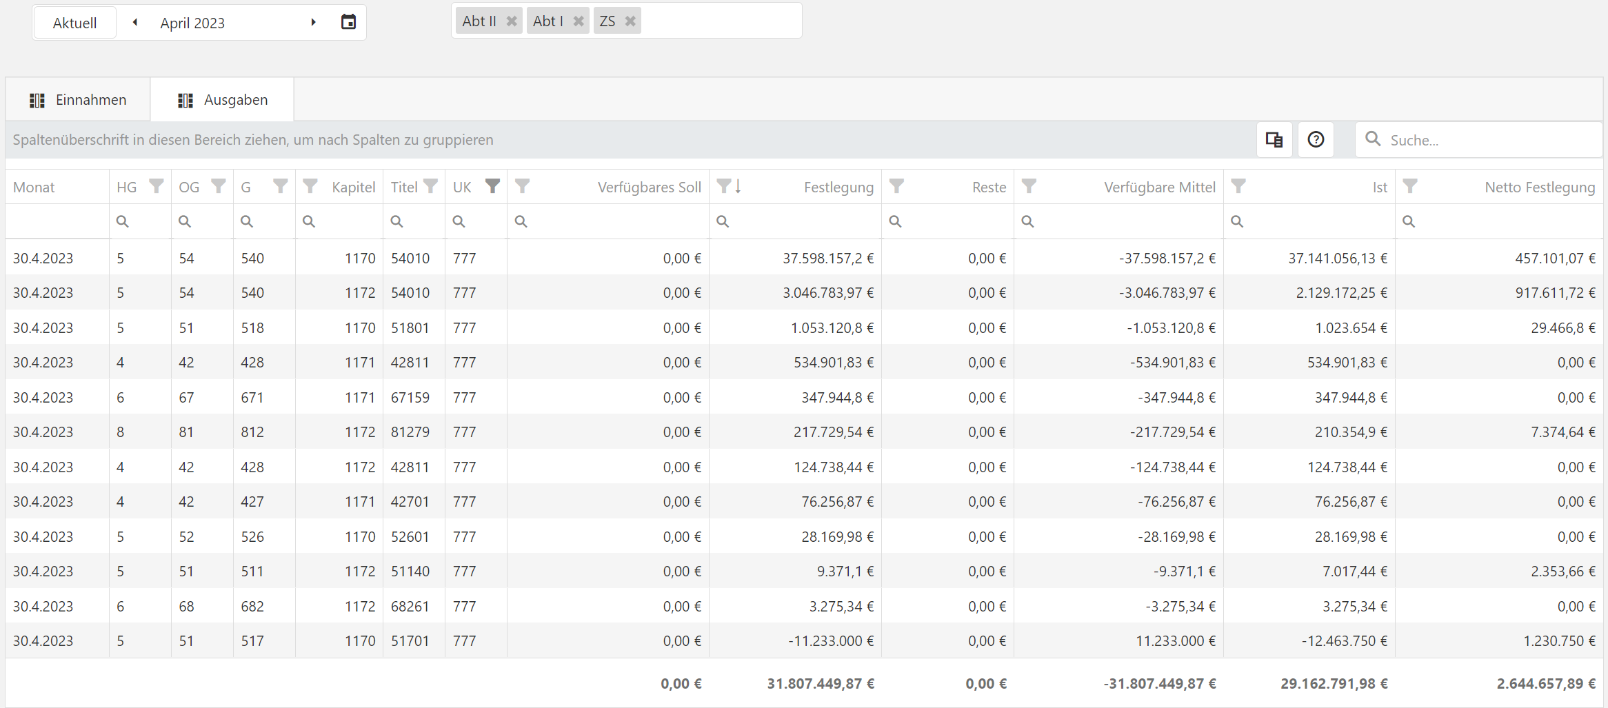
Task: Open the help question mark icon
Action: [x=1316, y=140]
